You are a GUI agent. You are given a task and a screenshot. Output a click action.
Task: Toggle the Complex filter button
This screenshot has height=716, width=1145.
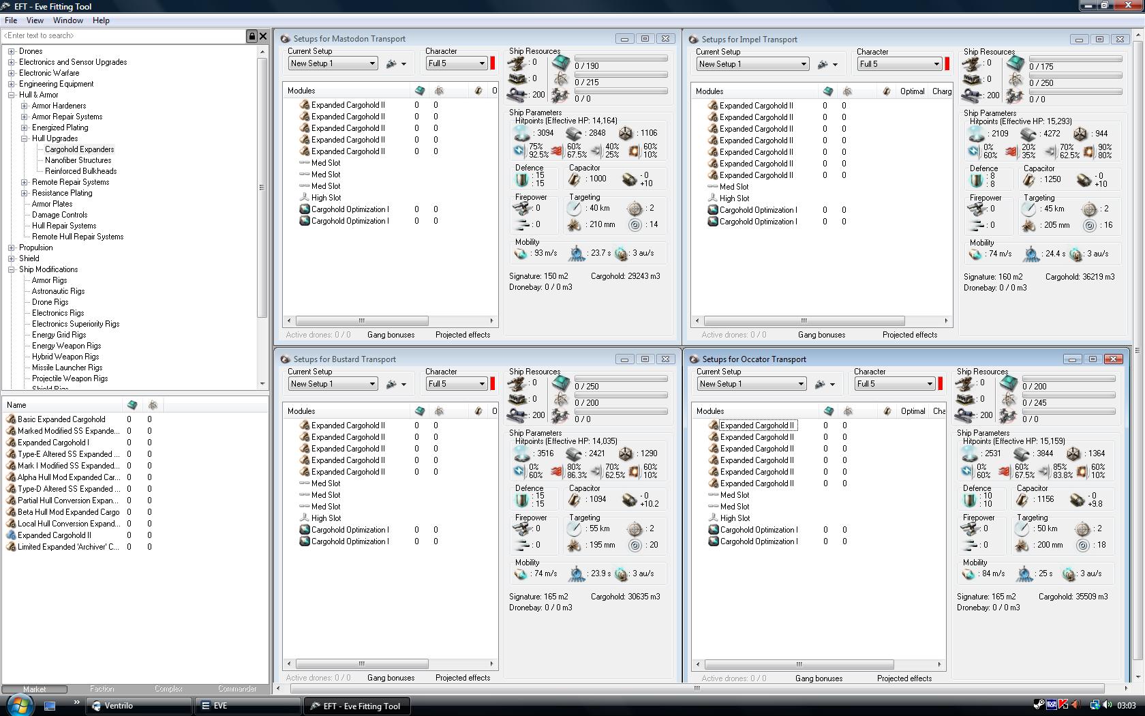[169, 689]
